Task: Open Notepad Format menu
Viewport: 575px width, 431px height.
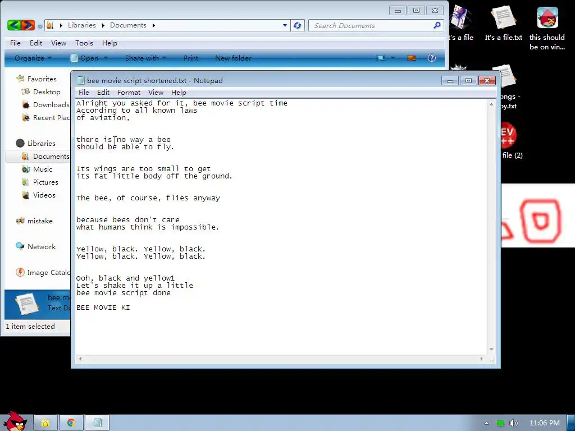Action: (x=129, y=93)
